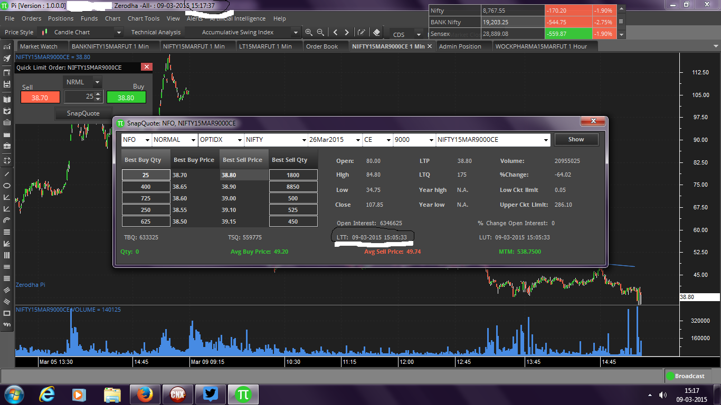Open the Candle Chart price style dropdown
Screen dimensions: 721x405
point(119,33)
